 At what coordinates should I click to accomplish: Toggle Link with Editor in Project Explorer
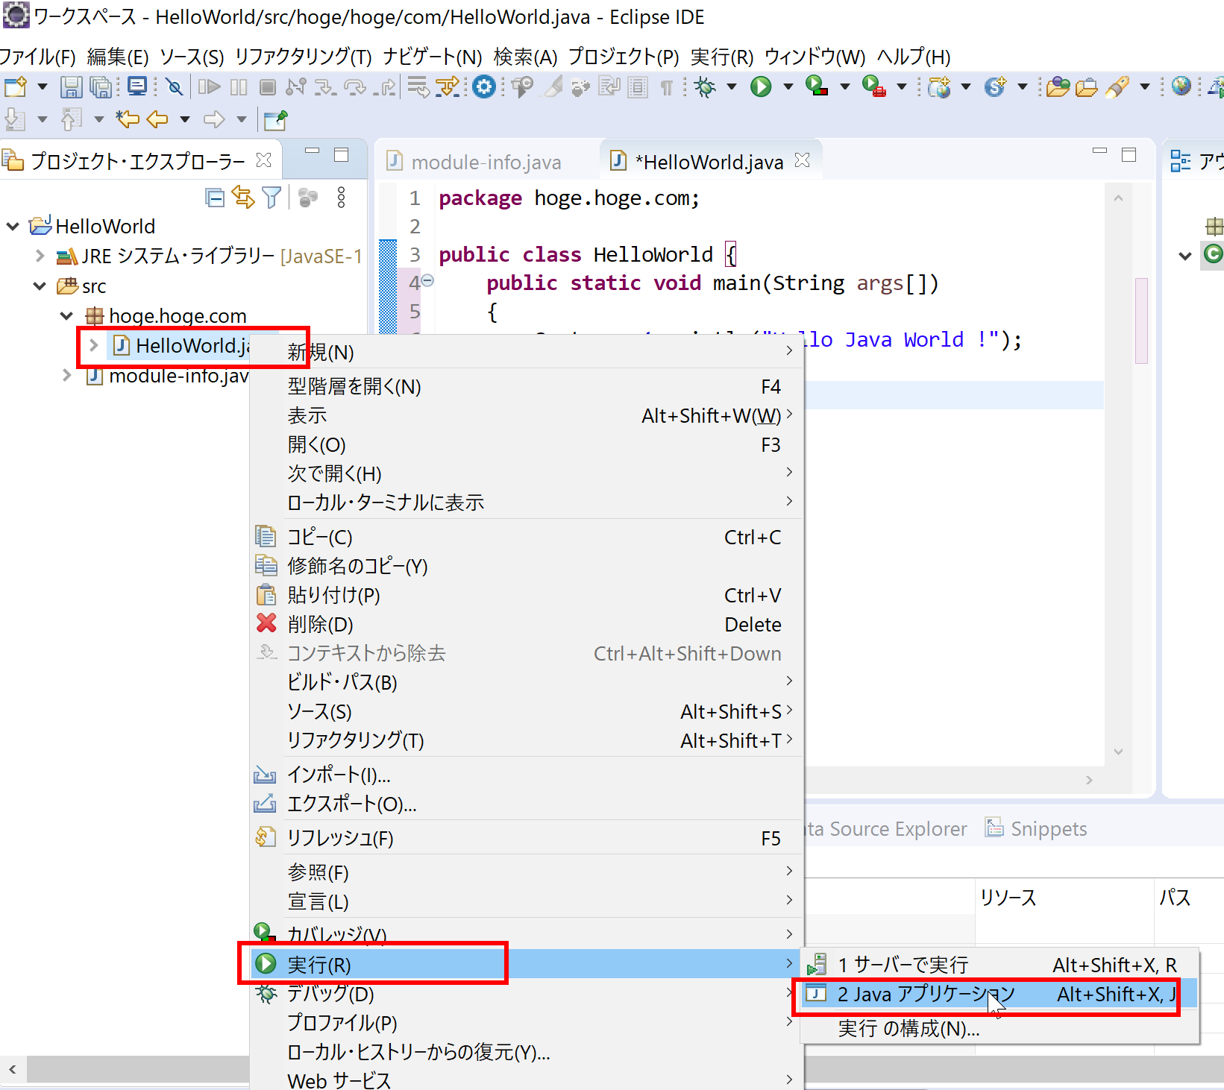pyautogui.click(x=243, y=198)
